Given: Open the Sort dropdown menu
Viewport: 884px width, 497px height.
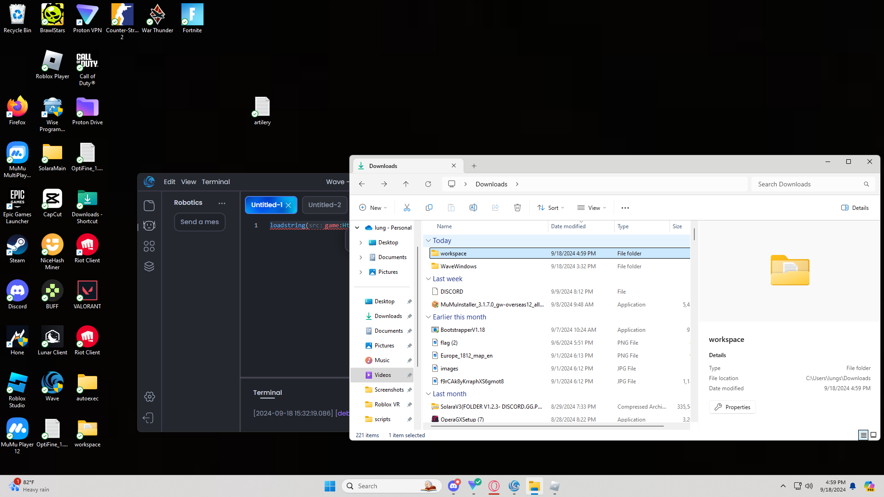Looking at the screenshot, I should (551, 208).
